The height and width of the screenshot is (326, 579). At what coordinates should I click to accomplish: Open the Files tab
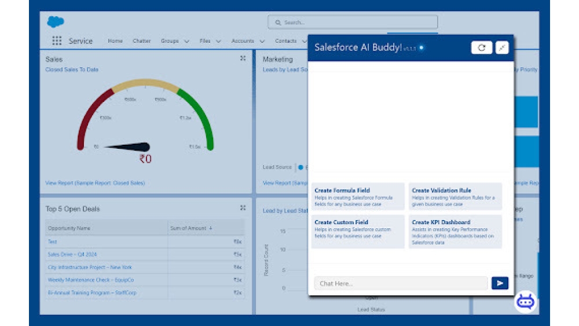click(205, 41)
